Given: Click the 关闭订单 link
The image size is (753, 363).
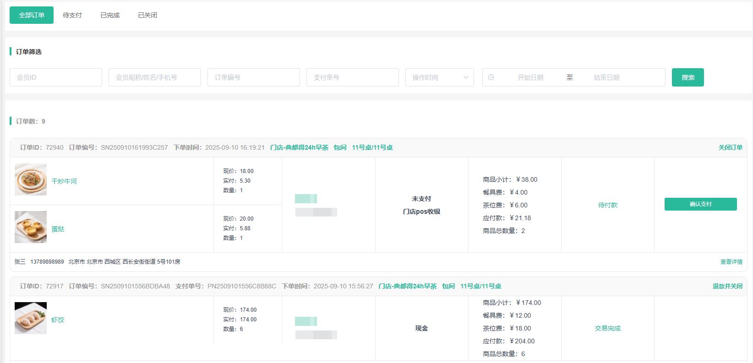Looking at the screenshot, I should pyautogui.click(x=730, y=147).
